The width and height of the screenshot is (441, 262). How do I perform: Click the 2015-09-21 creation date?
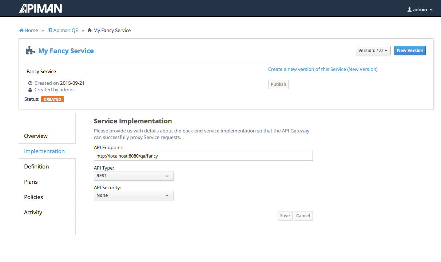tap(72, 83)
